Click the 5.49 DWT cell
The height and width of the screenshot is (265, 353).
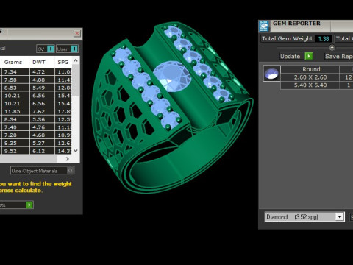(x=42, y=88)
